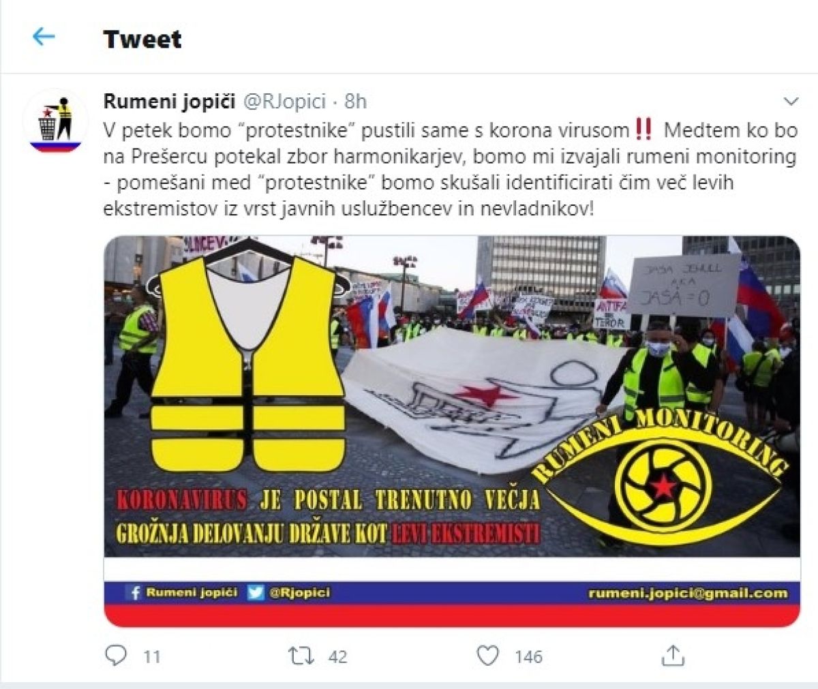Go back with the blue arrow
Image resolution: width=818 pixels, height=689 pixels.
tap(44, 37)
